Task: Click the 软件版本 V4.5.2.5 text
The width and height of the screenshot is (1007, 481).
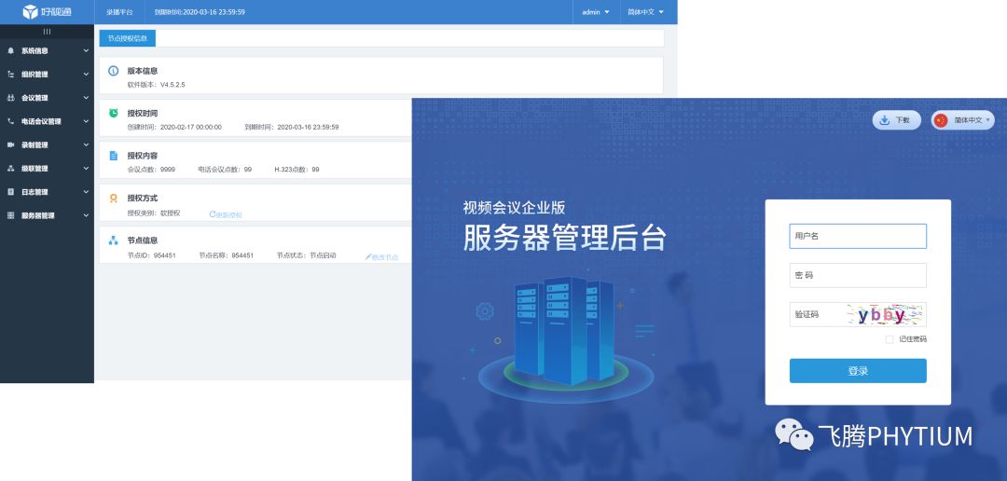Action: click(156, 85)
